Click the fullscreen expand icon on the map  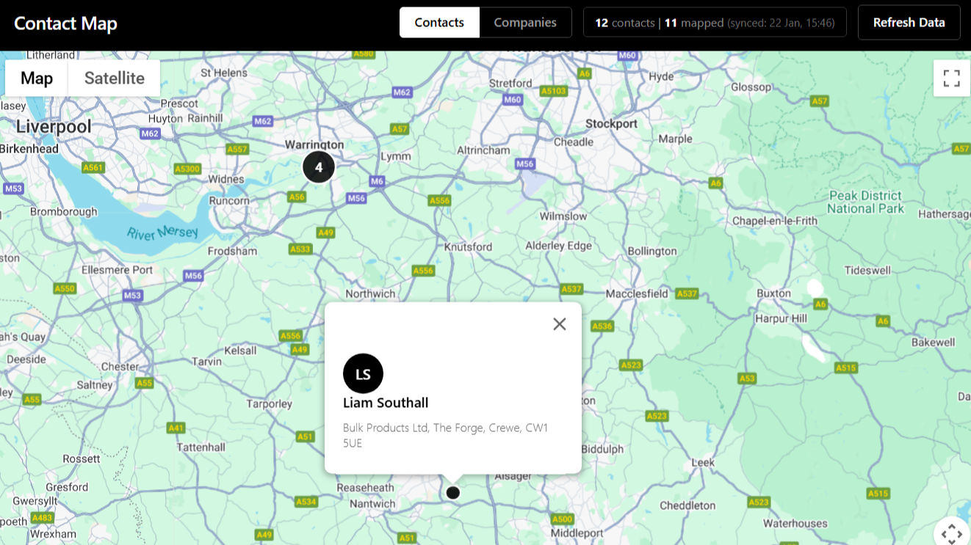click(x=951, y=78)
